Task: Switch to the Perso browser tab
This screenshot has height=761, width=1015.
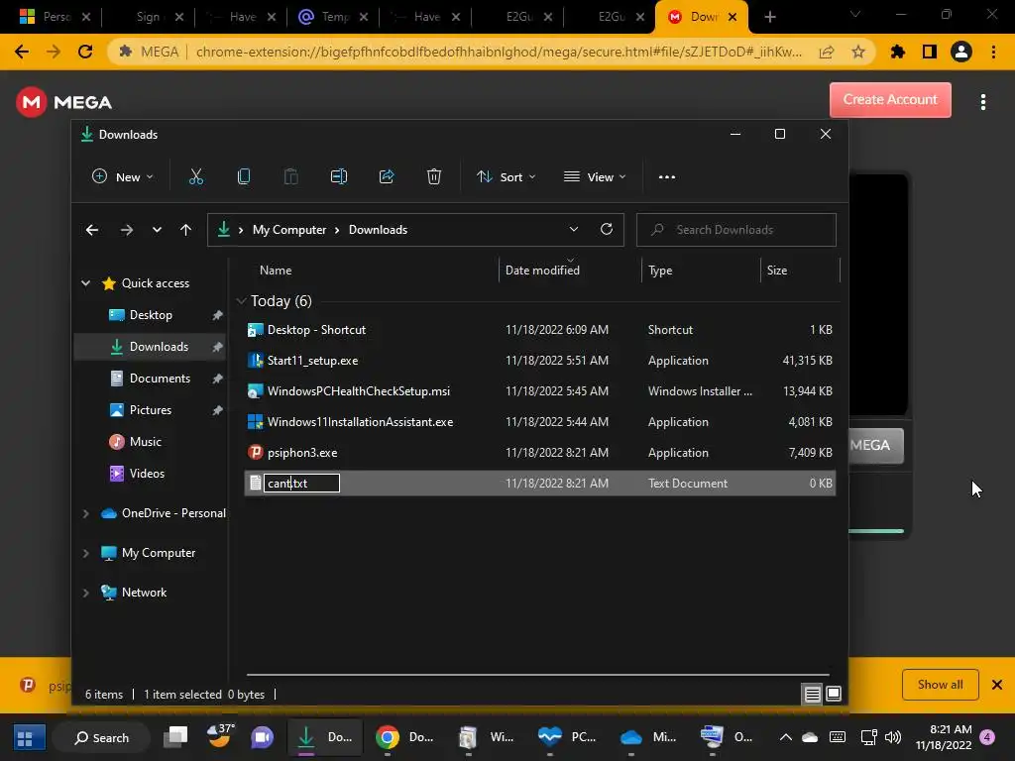Action: coord(56,17)
